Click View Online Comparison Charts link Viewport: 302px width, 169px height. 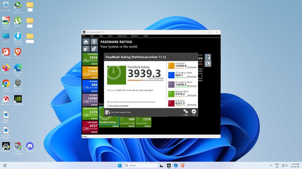pyautogui.click(x=121, y=112)
